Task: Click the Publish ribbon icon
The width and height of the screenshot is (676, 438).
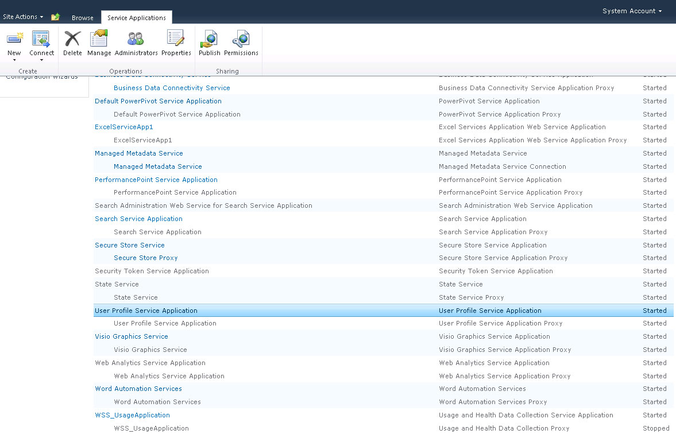Action: (x=209, y=39)
